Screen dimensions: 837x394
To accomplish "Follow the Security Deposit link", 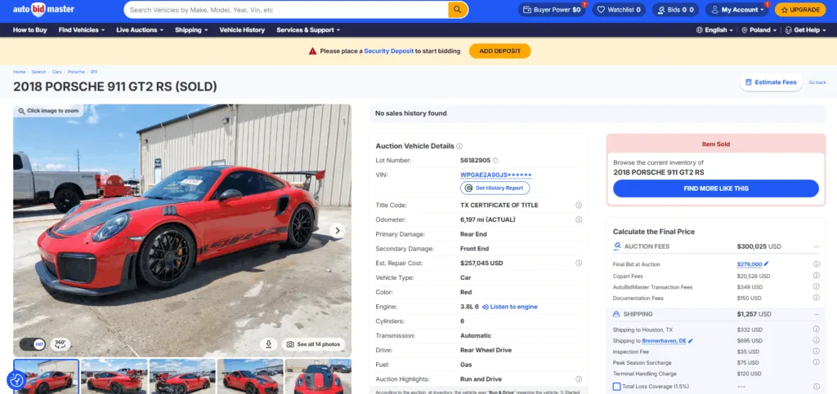I will tap(388, 51).
